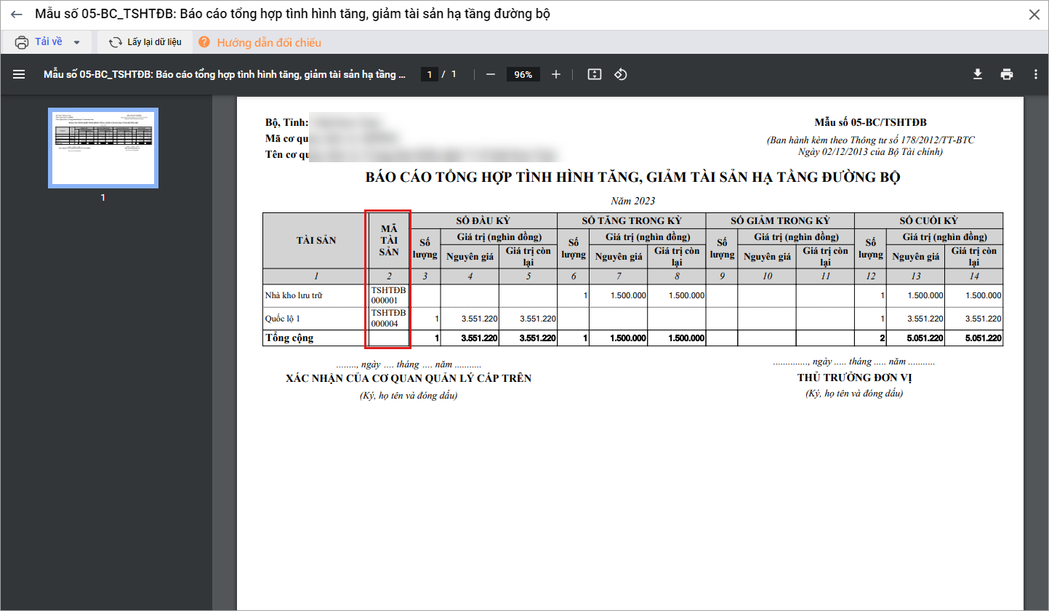
Task: Zoom in with the plus icon
Action: coord(556,74)
